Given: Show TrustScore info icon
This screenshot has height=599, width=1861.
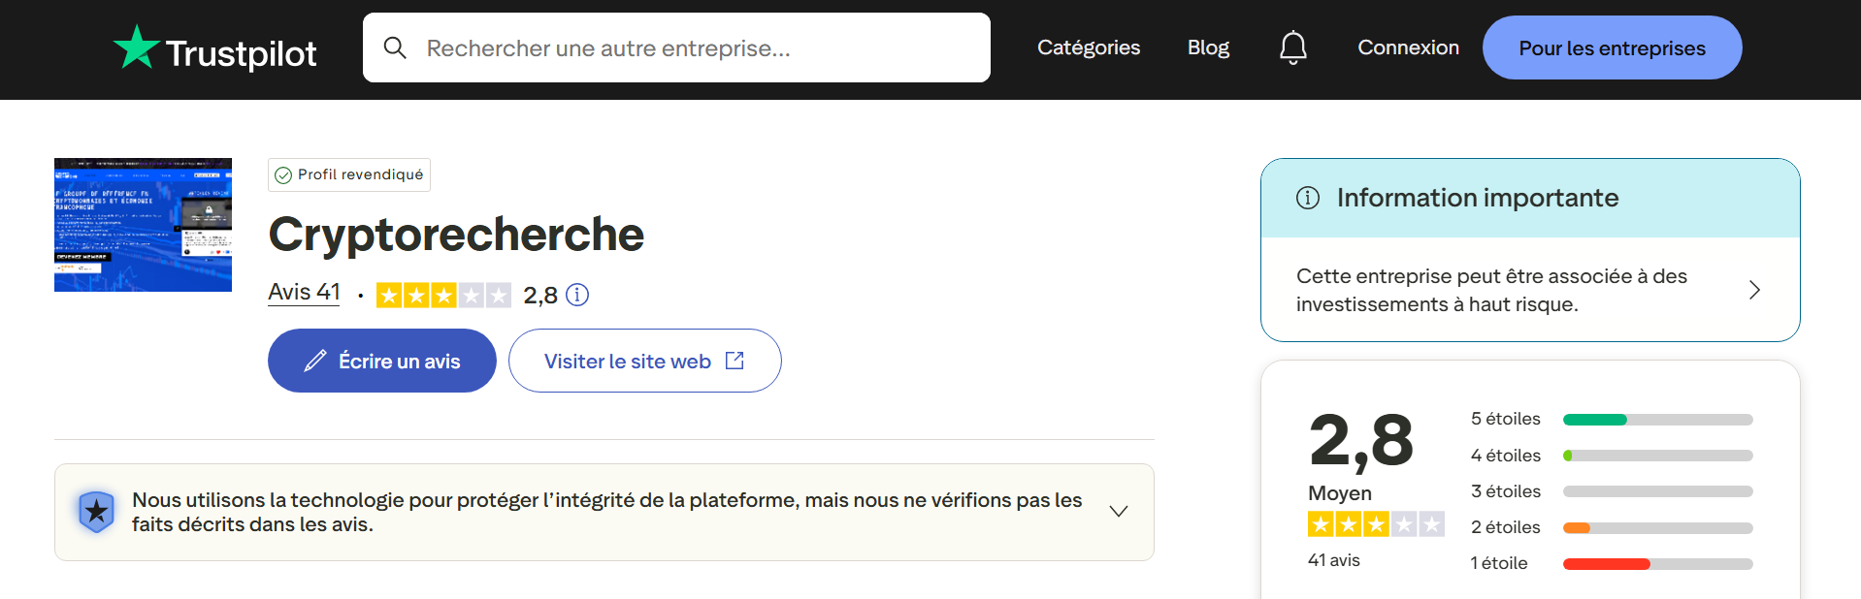Looking at the screenshot, I should pyautogui.click(x=577, y=295).
